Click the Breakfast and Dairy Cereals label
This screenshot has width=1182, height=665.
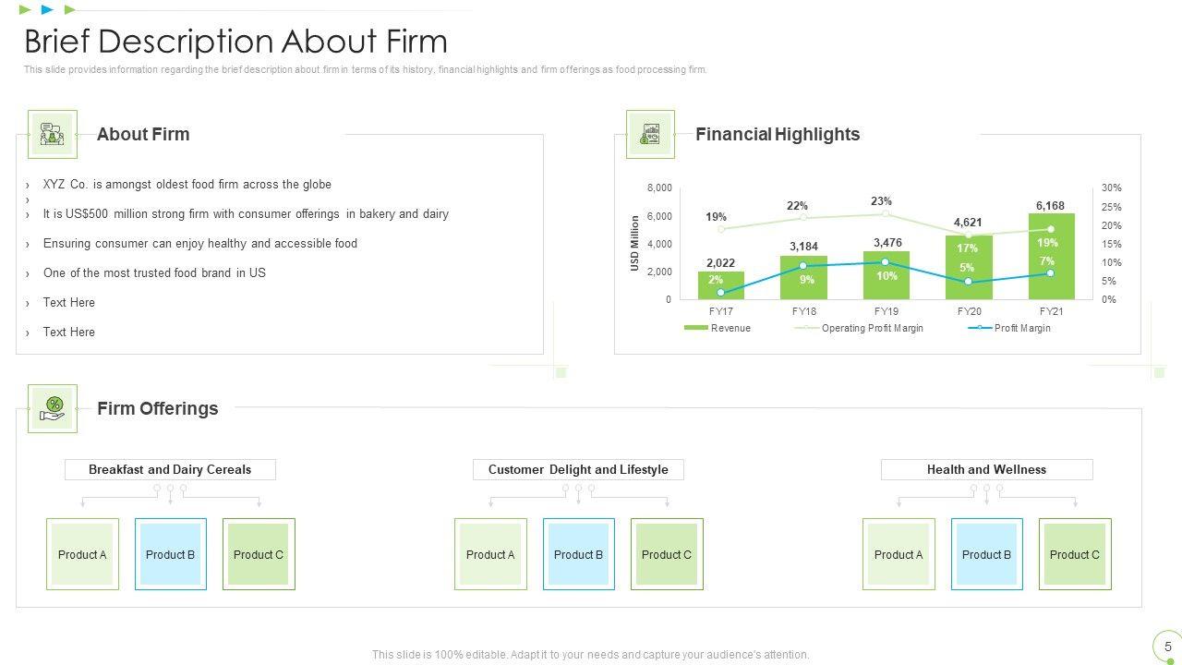pyautogui.click(x=170, y=469)
